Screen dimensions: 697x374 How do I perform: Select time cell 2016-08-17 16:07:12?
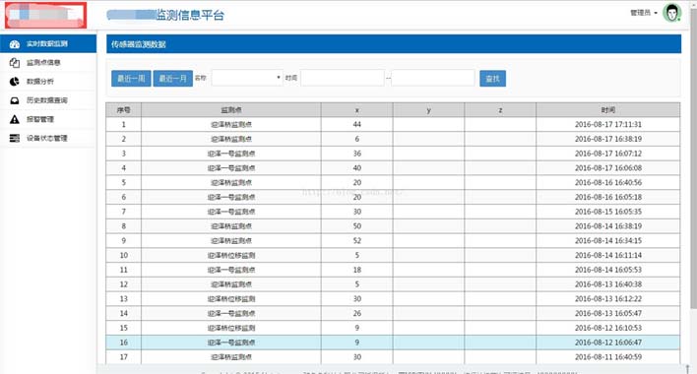click(608, 154)
